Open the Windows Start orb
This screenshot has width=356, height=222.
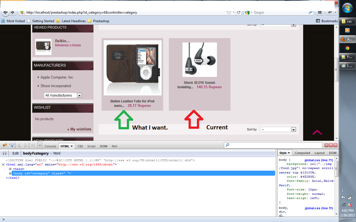347,8
